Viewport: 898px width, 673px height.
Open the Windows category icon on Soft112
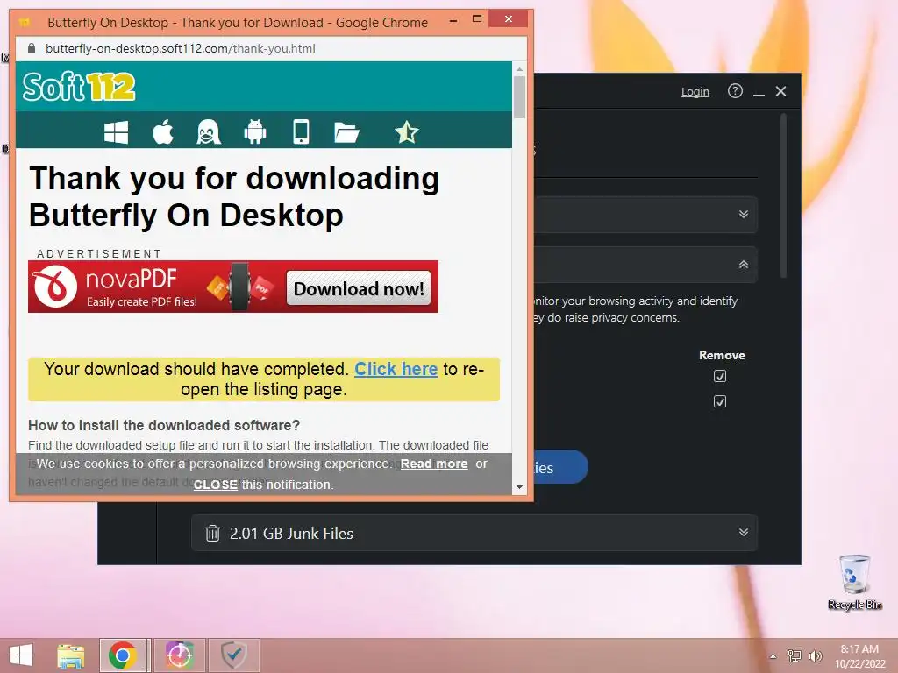117,132
